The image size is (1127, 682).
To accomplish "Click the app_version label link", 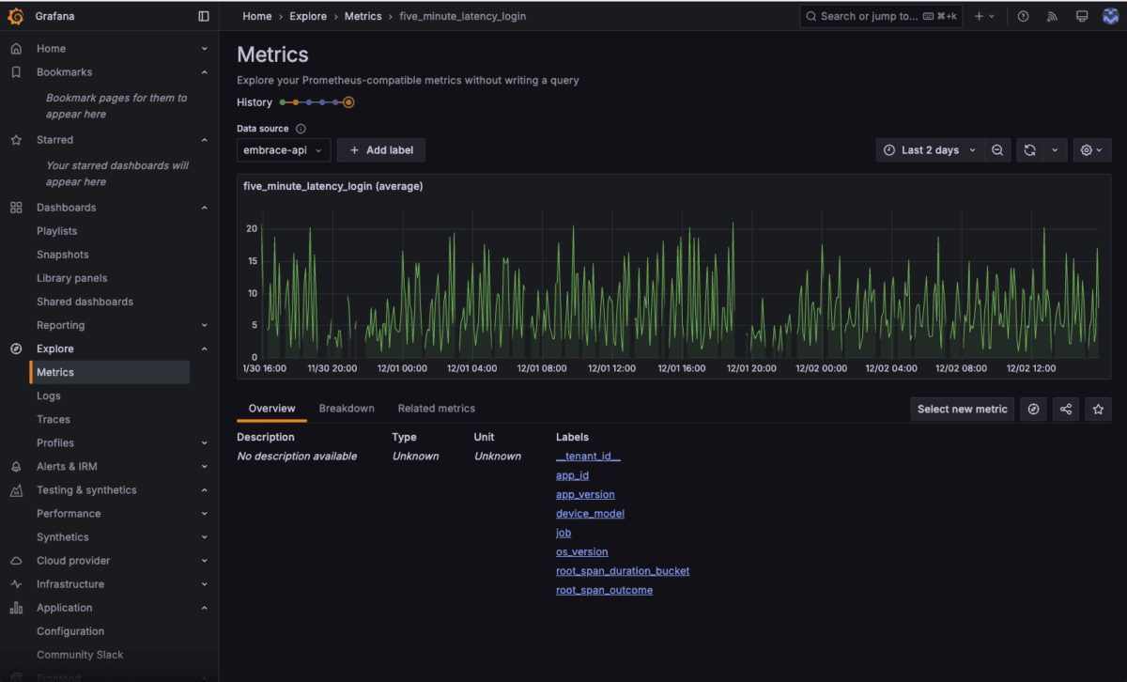I will coord(585,494).
